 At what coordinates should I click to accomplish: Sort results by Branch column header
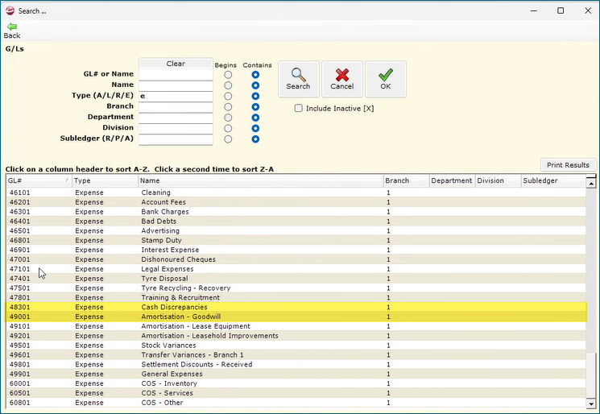tap(407, 180)
